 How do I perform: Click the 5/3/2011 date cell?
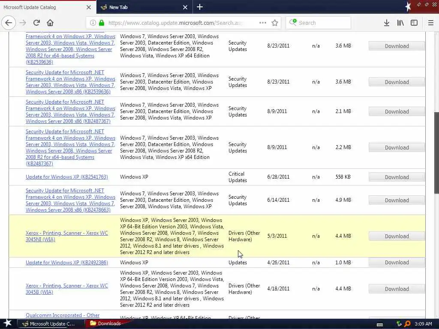pyautogui.click(x=277, y=236)
